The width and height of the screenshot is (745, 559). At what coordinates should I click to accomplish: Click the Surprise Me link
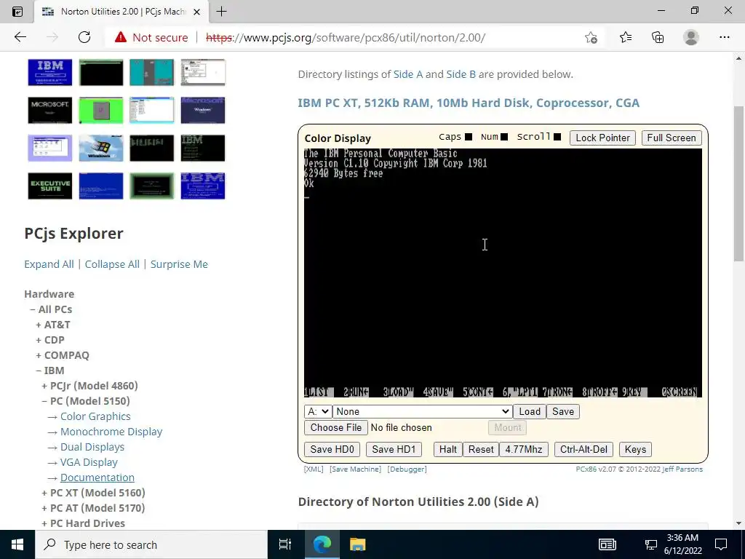179,264
